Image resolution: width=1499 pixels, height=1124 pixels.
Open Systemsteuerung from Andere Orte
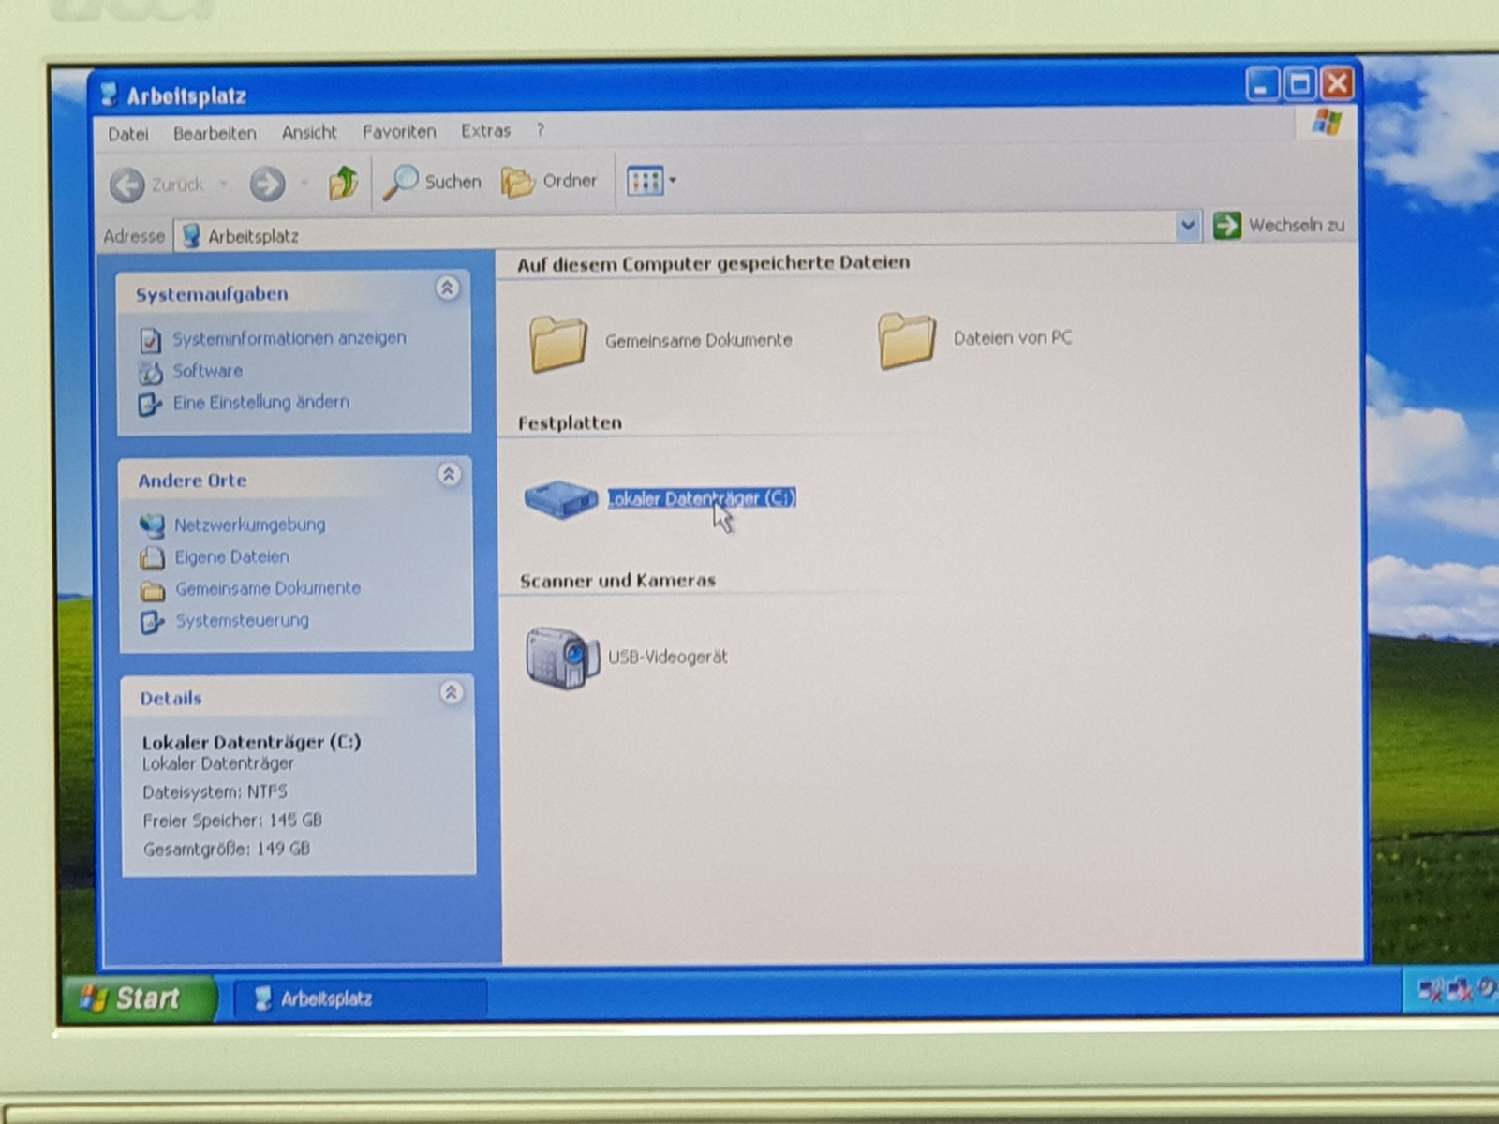(242, 620)
